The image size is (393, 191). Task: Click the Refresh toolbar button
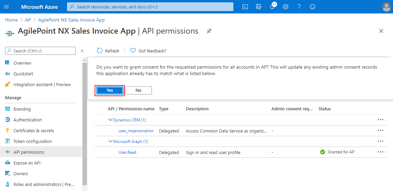[x=108, y=51]
